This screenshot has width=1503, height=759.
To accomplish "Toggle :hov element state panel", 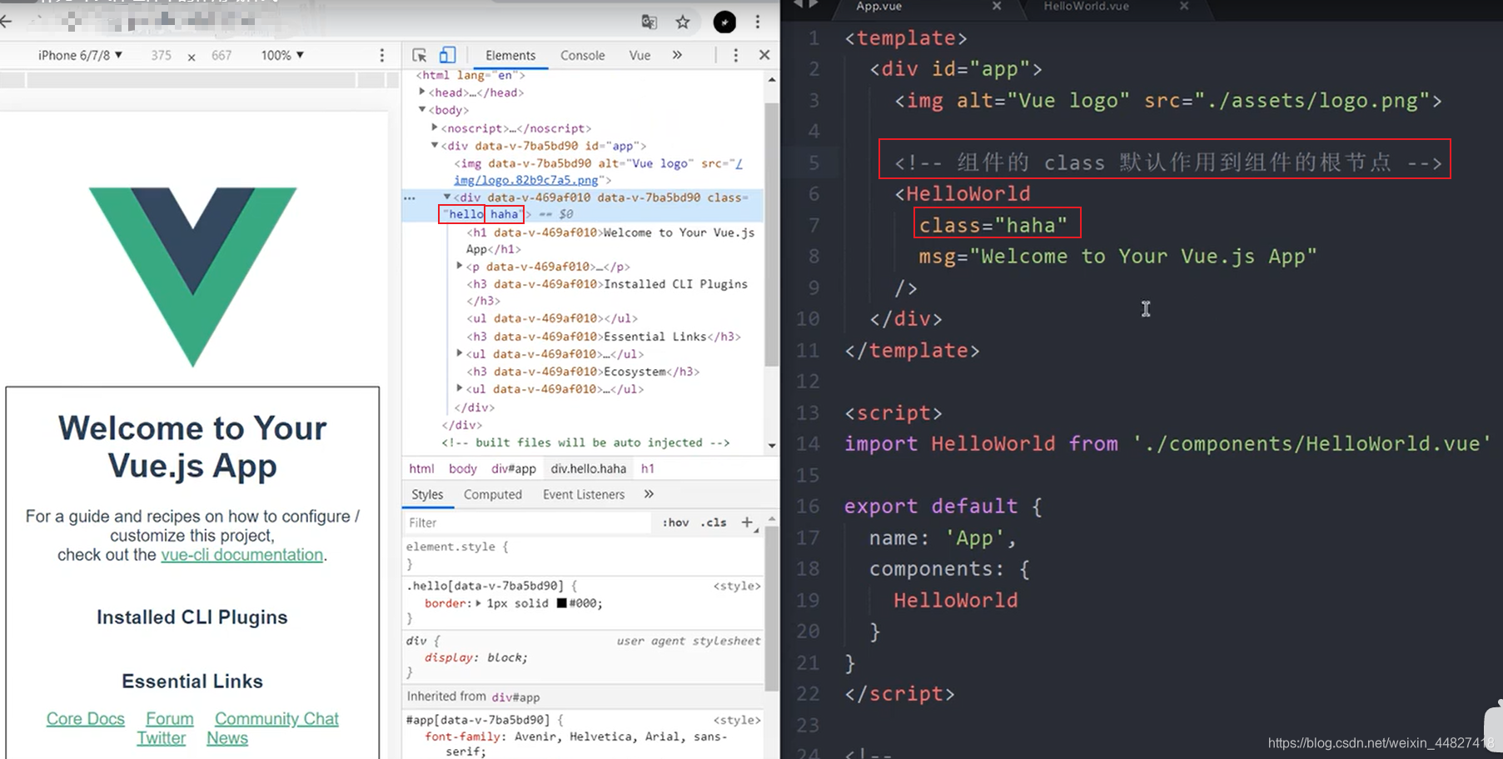I will click(x=675, y=522).
